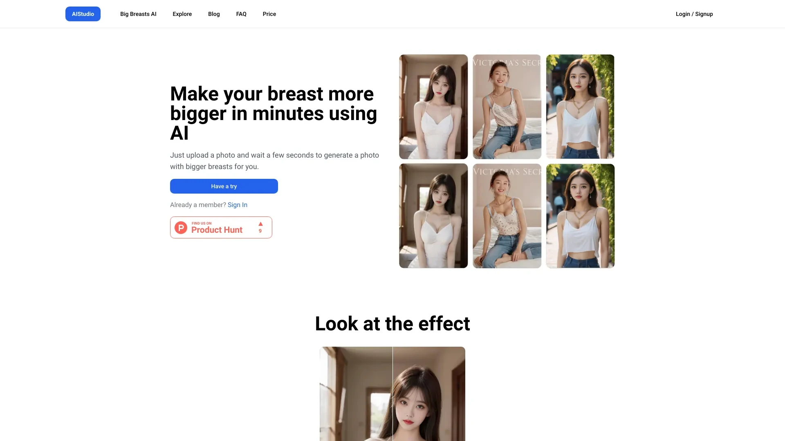Click the 'Sign In' link

click(237, 205)
